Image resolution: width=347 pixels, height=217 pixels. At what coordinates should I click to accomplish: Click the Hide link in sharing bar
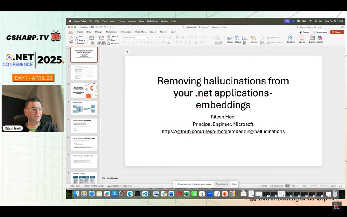(234, 184)
